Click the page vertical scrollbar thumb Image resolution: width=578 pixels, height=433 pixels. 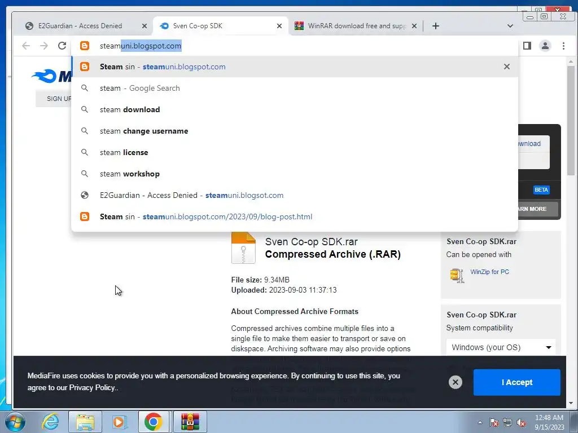tap(571, 122)
